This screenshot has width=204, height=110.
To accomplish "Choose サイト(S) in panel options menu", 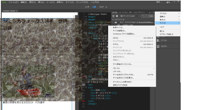I will click(x=168, y=23).
